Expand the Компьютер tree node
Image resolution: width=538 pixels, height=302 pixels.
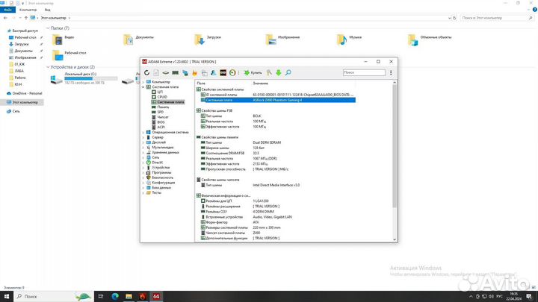point(143,82)
